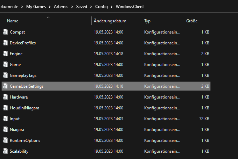This screenshot has width=238, height=159.
Task: Click the Input config file icon
Action: (5, 119)
